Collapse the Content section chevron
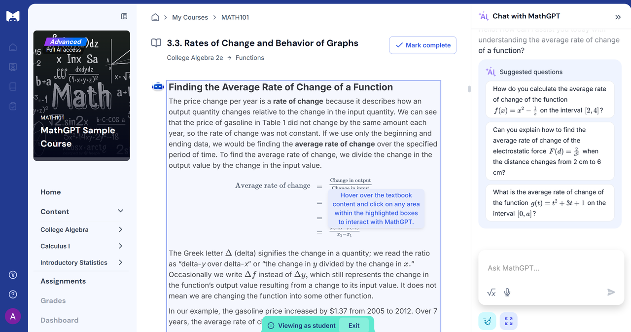The image size is (631, 332). pyautogui.click(x=121, y=211)
